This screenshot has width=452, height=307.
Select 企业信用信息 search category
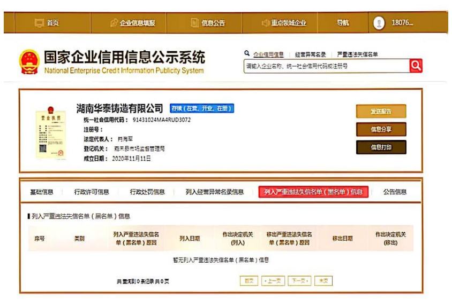coord(268,54)
